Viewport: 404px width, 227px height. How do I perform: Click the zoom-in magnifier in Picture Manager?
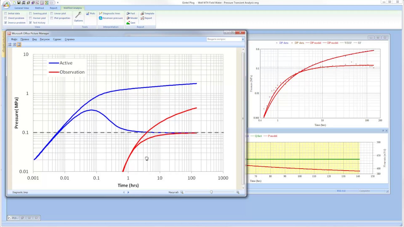pyautogui.click(x=238, y=192)
